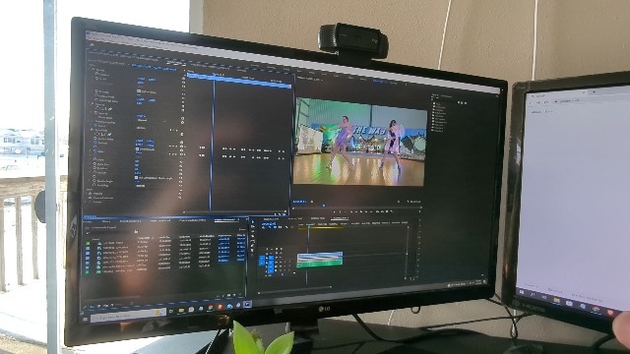Expand the Presets folder in Effects panel
This screenshot has height=354, width=630.
point(434,104)
